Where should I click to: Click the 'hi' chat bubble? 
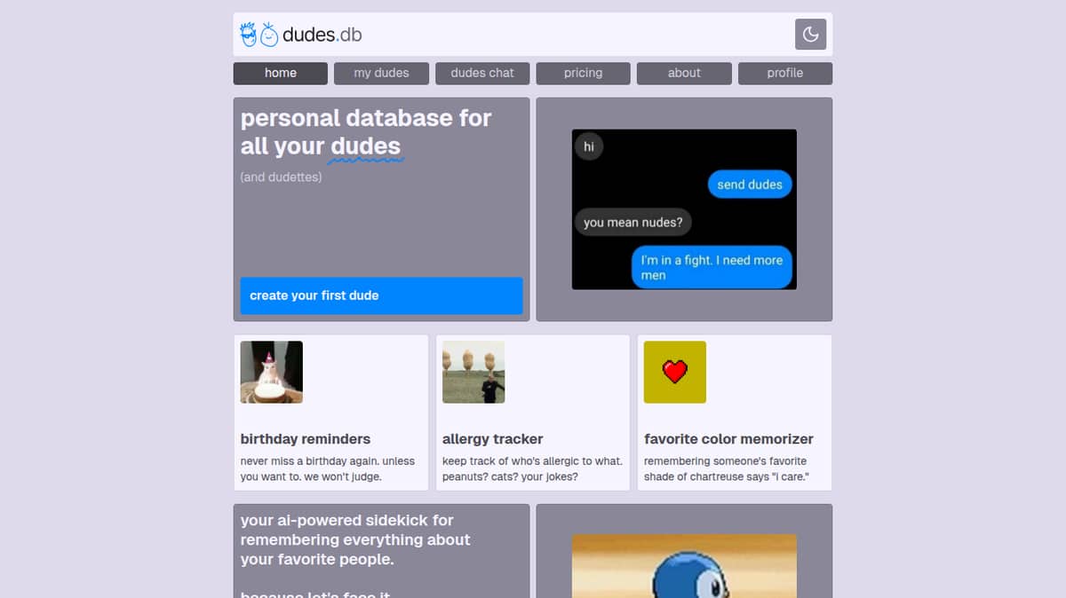(x=589, y=146)
